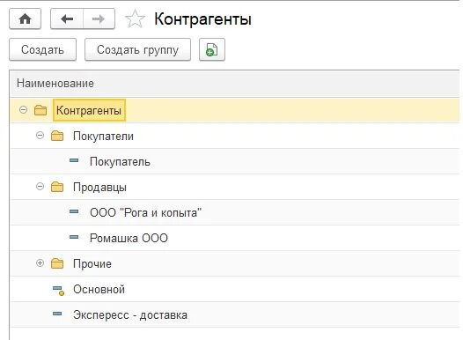This screenshot has height=340, width=463.
Task: Click the item icon beside ООО "Рога и копыта"
Action: click(74, 211)
